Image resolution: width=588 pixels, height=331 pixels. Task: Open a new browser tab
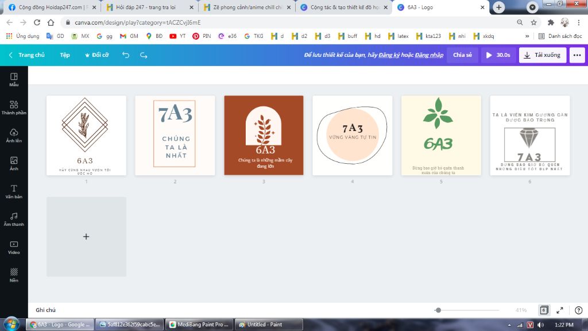coord(499,7)
